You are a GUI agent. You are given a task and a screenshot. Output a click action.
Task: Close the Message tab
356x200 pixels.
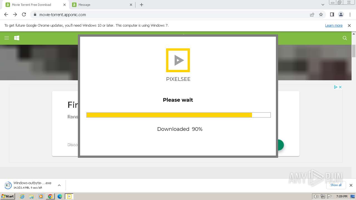[131, 5]
